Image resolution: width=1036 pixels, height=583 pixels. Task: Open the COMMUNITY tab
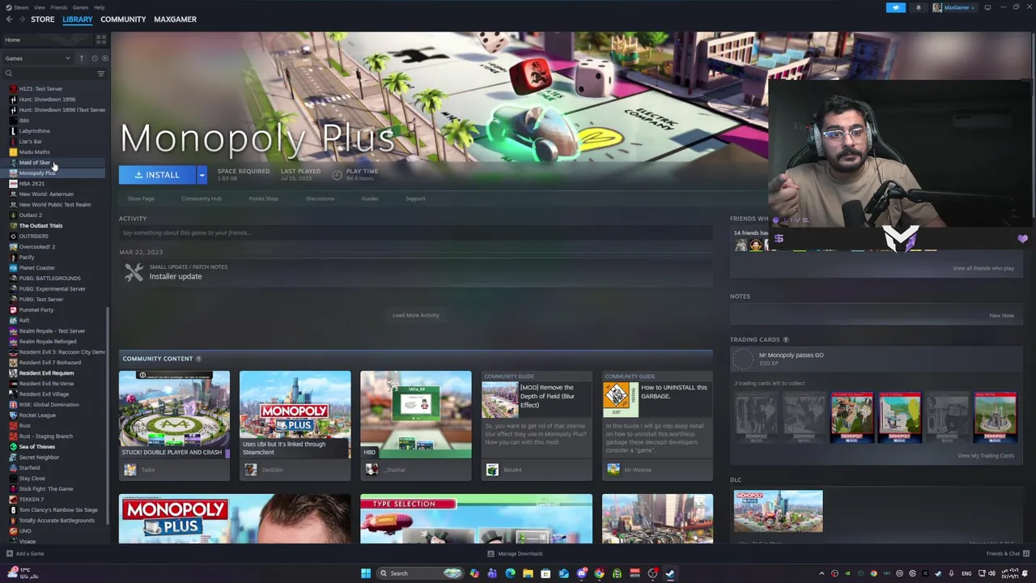(123, 19)
